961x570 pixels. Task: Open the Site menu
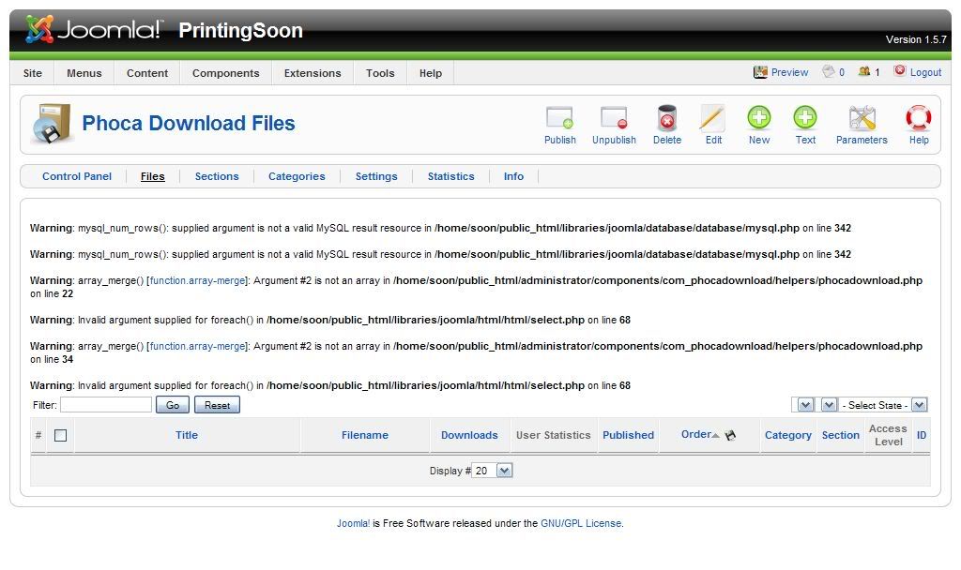[33, 73]
